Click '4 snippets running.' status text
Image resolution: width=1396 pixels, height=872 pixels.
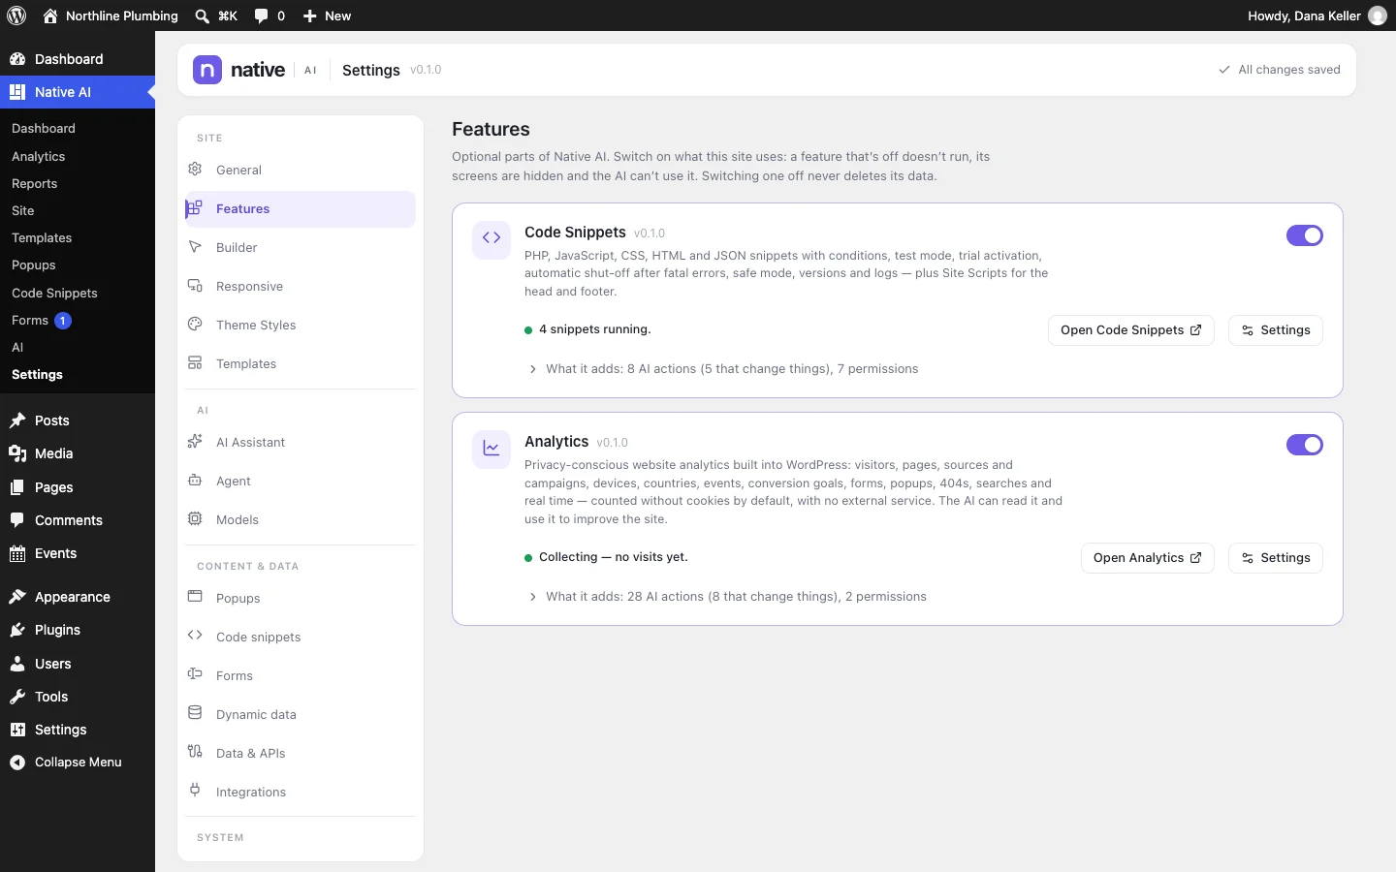(x=594, y=329)
